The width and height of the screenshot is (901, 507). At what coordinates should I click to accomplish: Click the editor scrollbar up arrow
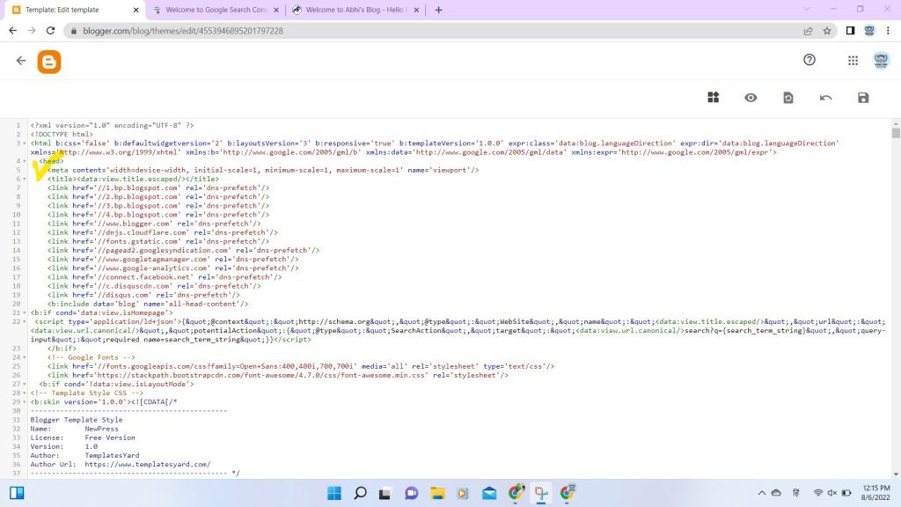(x=895, y=124)
